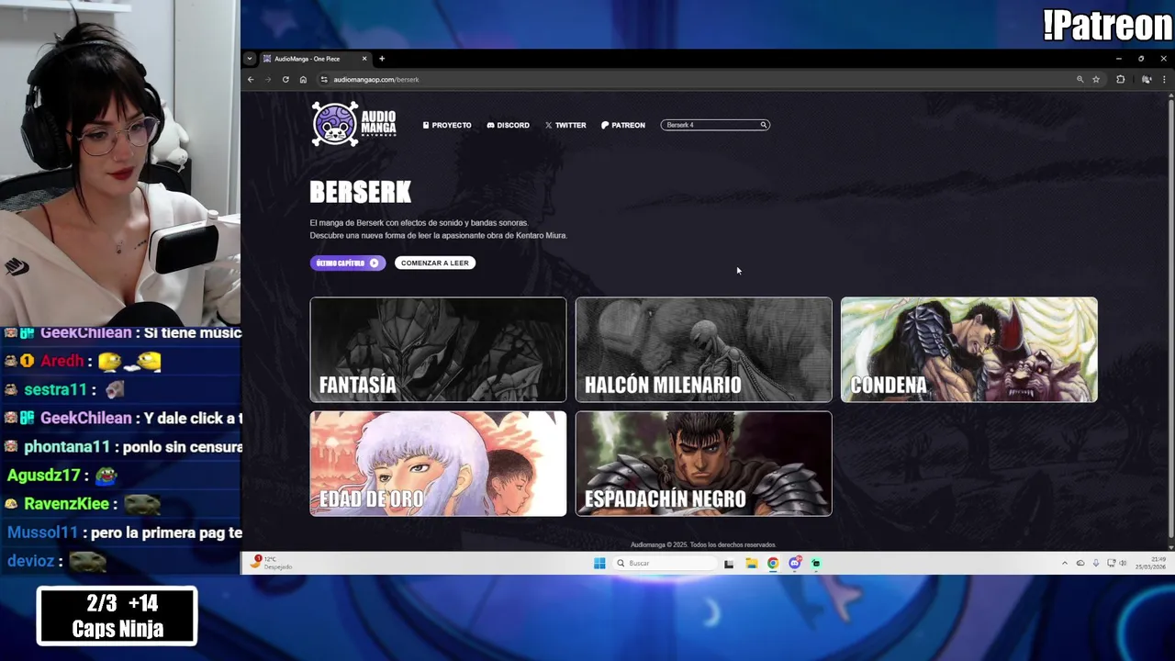Open the browser extensions puzzle icon

(x=1120, y=80)
